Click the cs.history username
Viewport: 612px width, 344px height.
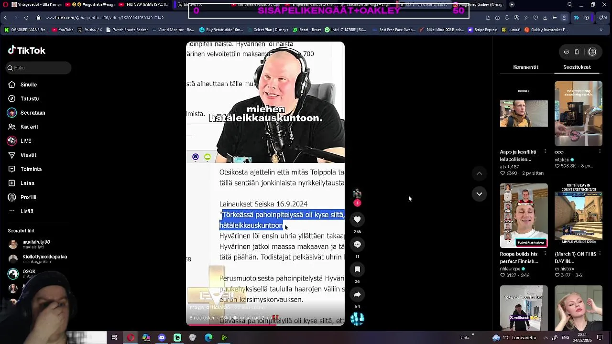point(564,269)
